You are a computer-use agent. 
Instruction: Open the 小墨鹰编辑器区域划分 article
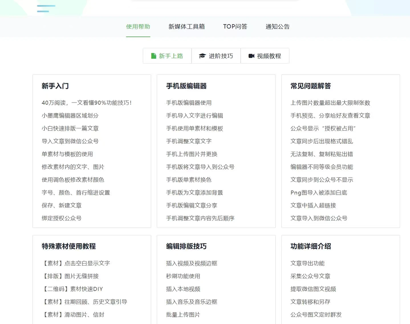(x=70, y=116)
